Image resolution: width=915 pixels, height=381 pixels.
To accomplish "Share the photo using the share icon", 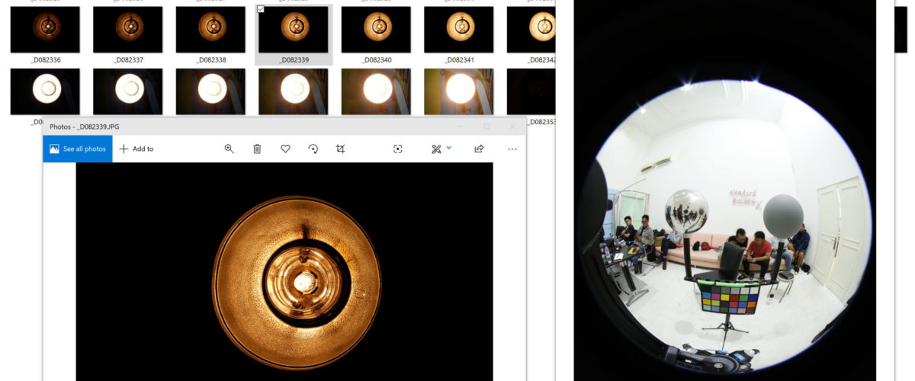I will point(479,149).
